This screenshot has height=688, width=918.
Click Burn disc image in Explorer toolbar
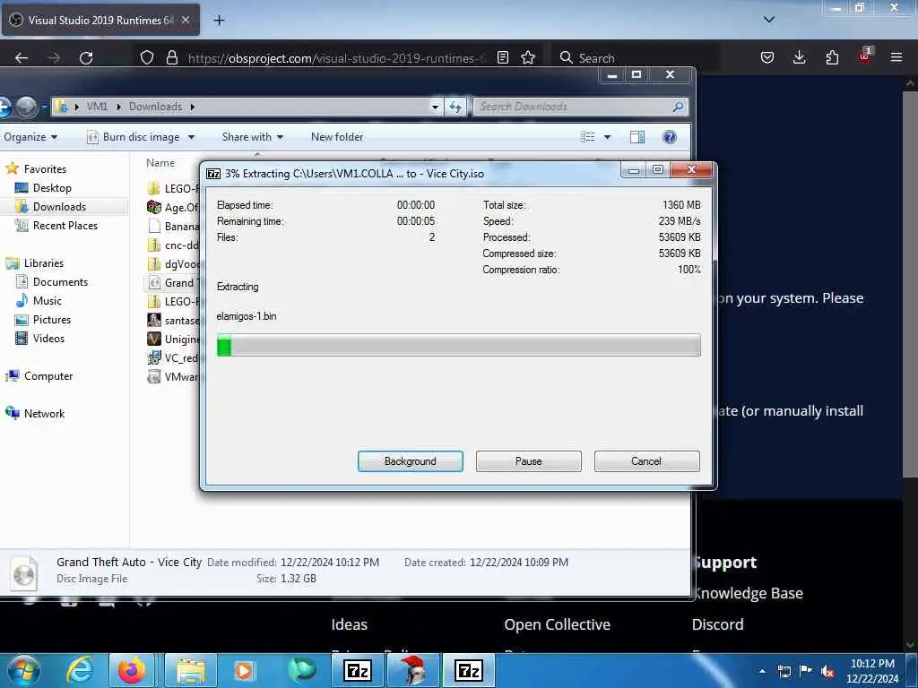(x=134, y=137)
